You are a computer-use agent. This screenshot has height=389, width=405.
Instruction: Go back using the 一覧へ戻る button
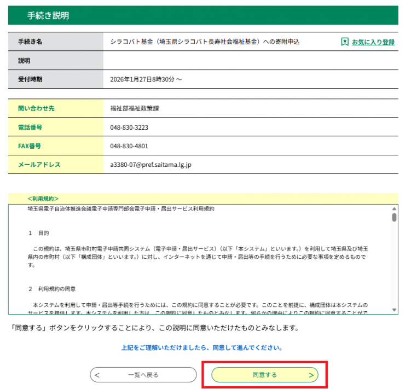(143, 375)
